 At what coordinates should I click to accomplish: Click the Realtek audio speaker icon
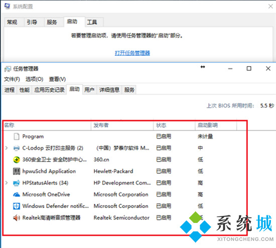[17, 217]
